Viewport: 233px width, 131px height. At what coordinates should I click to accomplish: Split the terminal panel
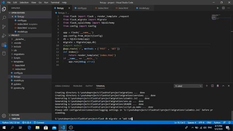tap(212, 86)
